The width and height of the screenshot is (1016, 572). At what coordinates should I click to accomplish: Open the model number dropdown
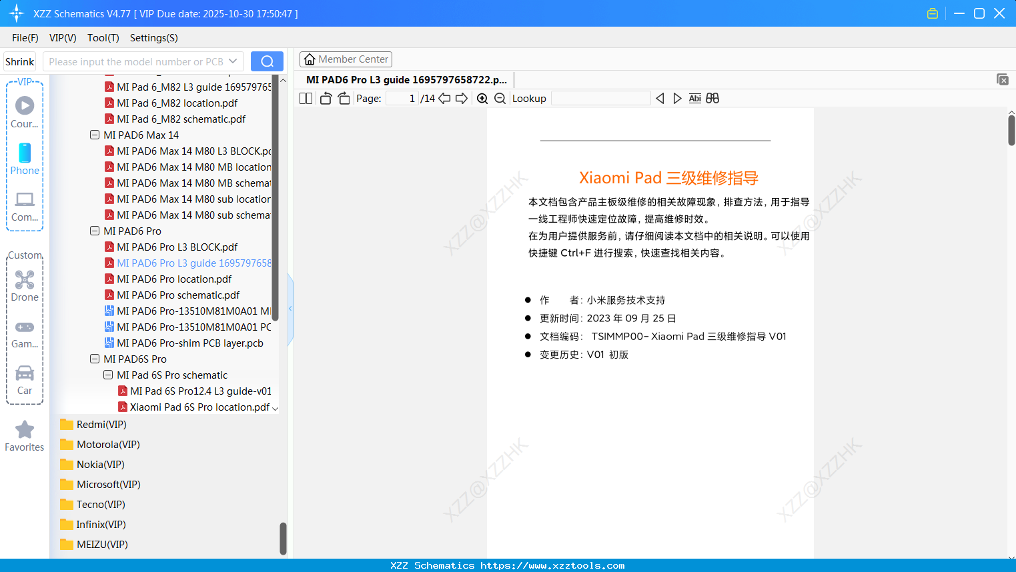pos(233,61)
